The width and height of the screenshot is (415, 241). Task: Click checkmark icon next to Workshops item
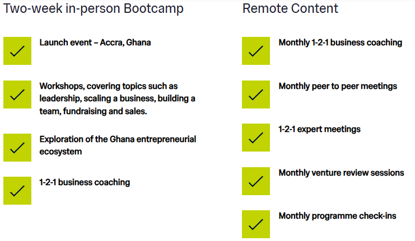coord(17,94)
